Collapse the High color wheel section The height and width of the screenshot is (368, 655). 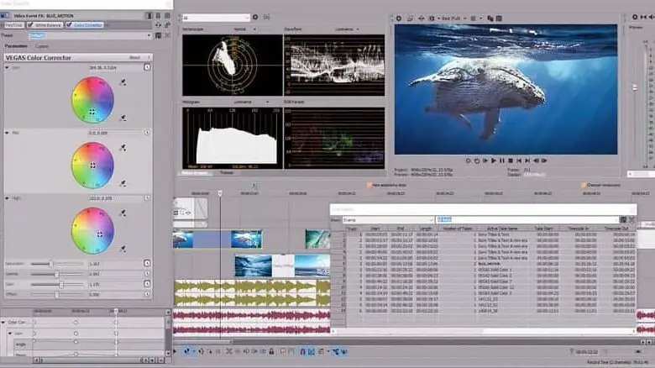(8, 200)
